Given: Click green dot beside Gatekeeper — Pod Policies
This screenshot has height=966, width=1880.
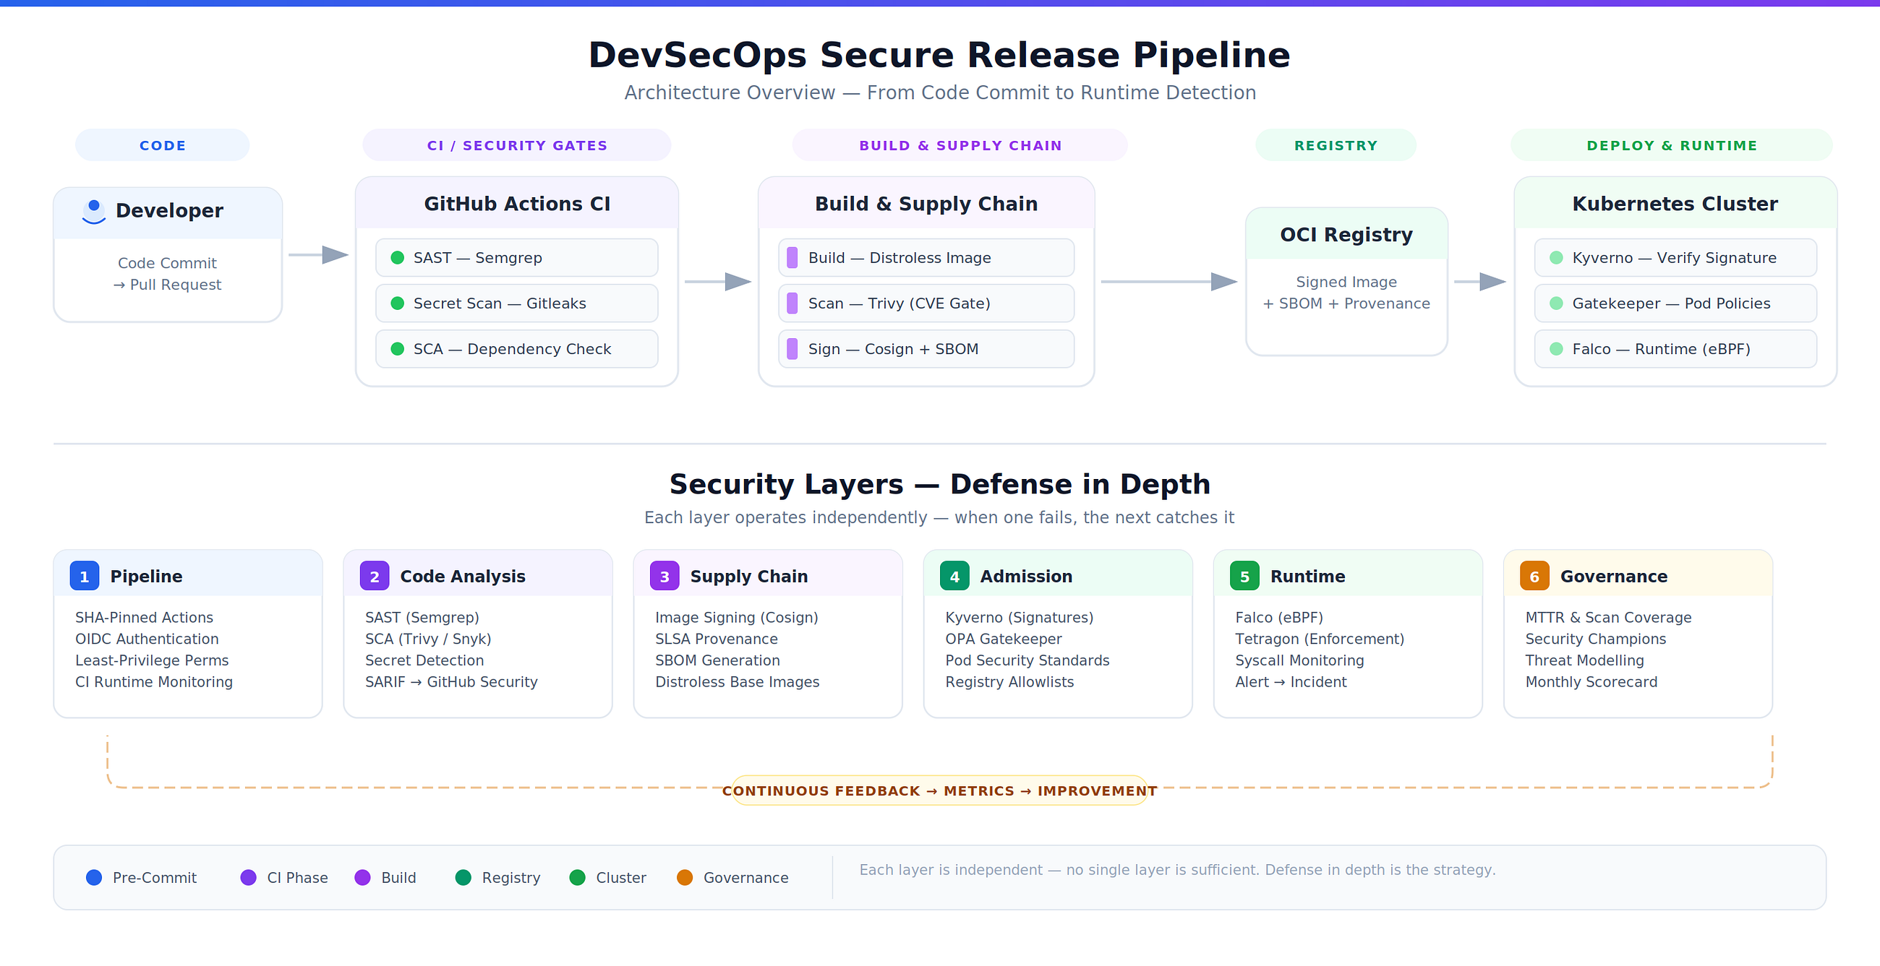Looking at the screenshot, I should click(1556, 303).
